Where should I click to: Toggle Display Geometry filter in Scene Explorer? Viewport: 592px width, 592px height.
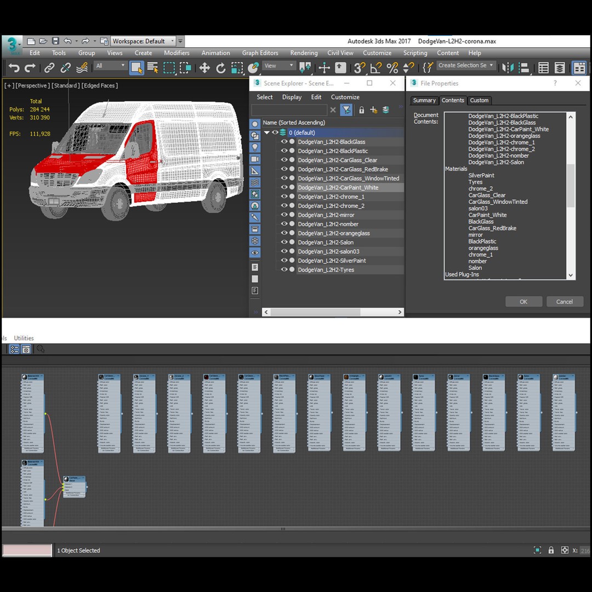[255, 124]
